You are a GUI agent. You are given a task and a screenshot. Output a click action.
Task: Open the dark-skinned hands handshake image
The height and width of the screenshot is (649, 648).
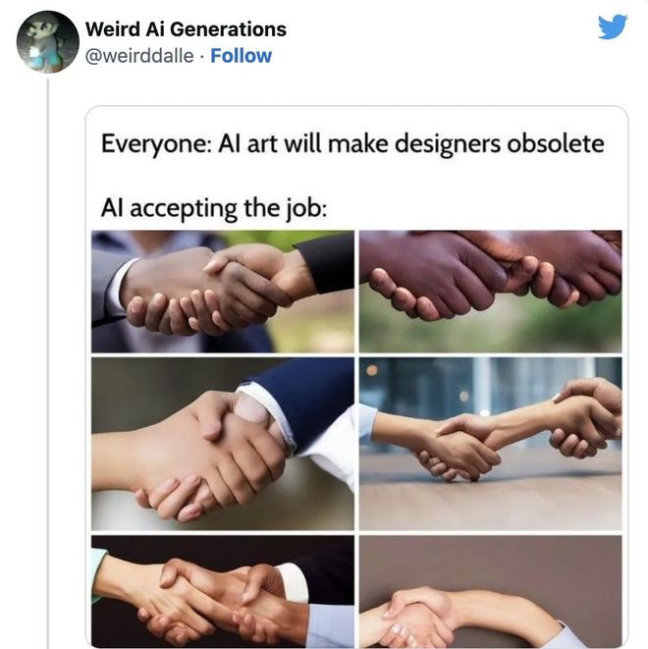click(490, 292)
